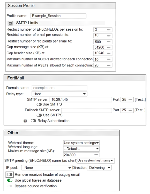
Task: Click the SMTP server address field
Action: pyautogui.click(x=81, y=99)
